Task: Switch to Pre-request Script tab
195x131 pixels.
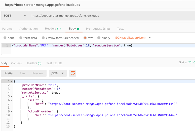Action: [98, 29]
